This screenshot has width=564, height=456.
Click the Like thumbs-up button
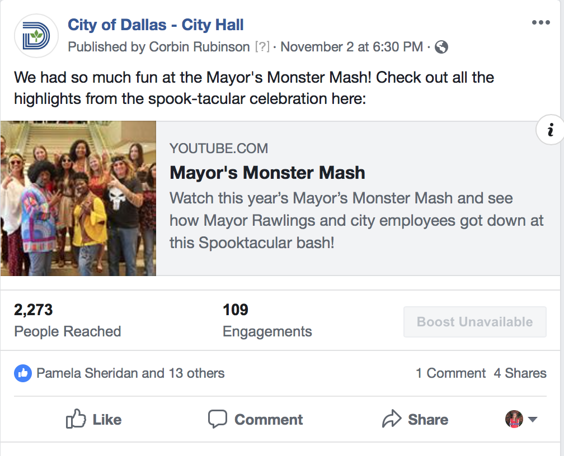(x=93, y=419)
